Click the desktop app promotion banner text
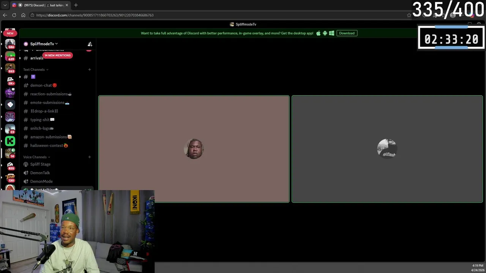 pyautogui.click(x=227, y=33)
